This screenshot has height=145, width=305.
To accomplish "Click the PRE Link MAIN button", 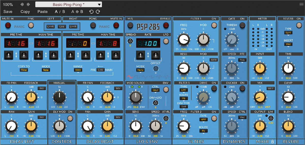I will tap(100, 70).
